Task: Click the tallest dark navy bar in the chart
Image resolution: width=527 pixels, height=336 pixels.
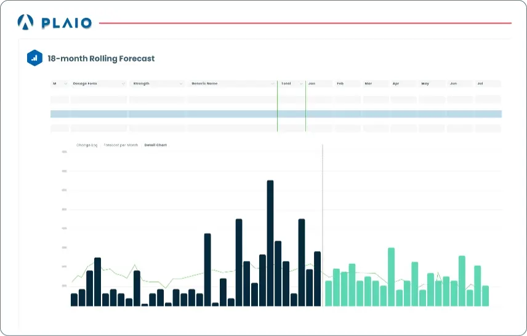Action: tap(270, 243)
